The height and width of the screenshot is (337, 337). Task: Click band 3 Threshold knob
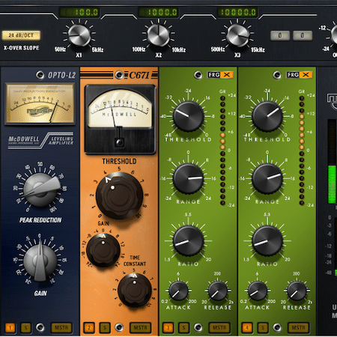[189, 116]
